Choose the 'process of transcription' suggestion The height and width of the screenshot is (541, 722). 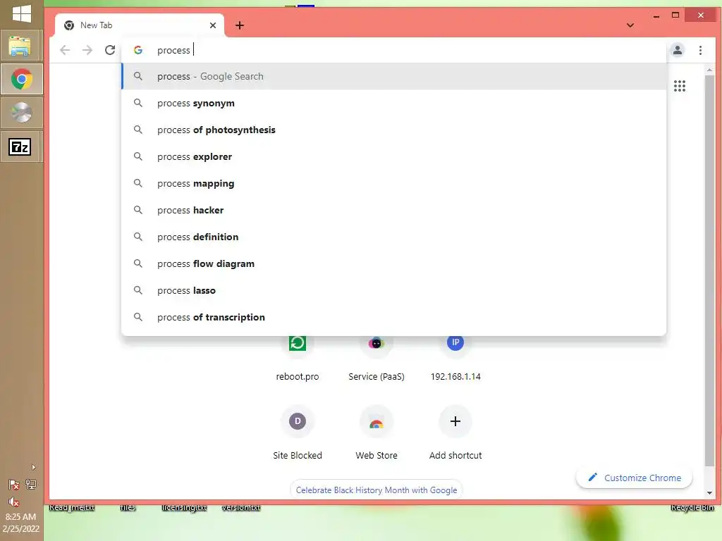[393, 317]
